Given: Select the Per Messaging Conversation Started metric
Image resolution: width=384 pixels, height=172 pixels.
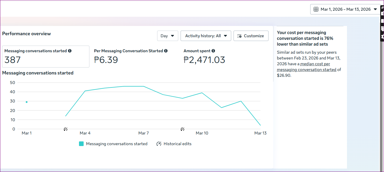Looking at the screenshot, I should [x=131, y=57].
